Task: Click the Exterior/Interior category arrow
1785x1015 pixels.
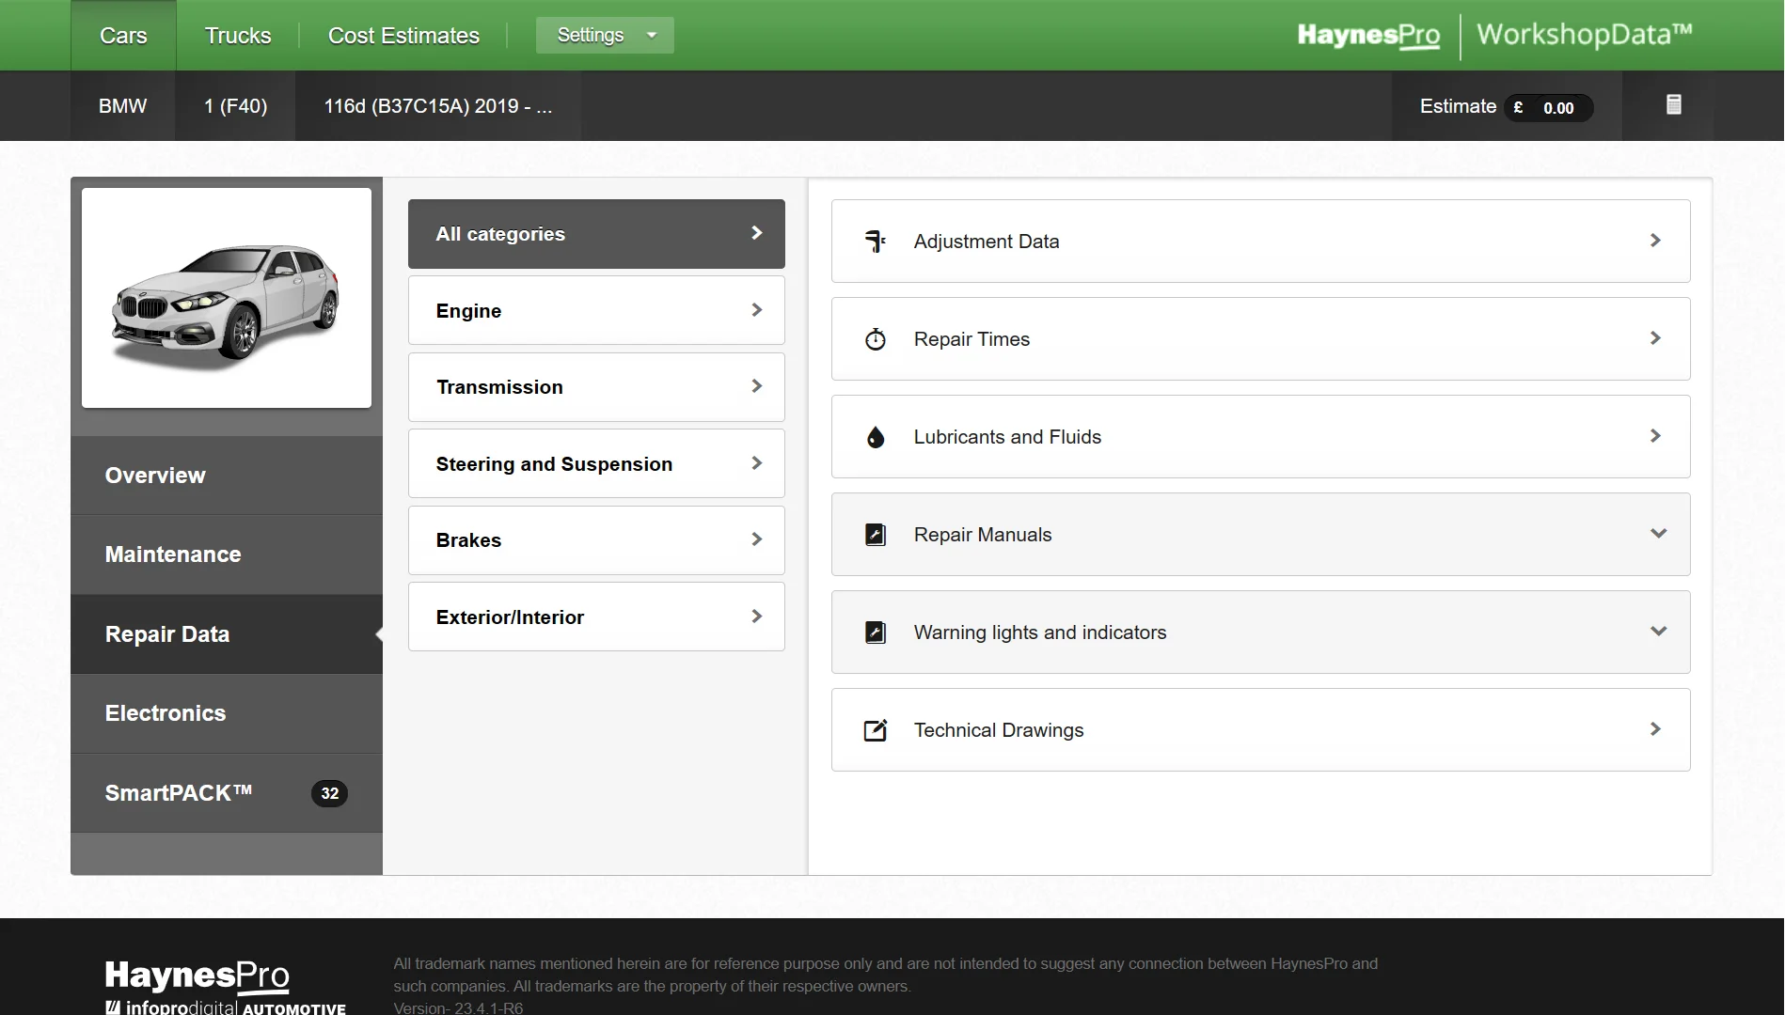Action: coord(756,617)
